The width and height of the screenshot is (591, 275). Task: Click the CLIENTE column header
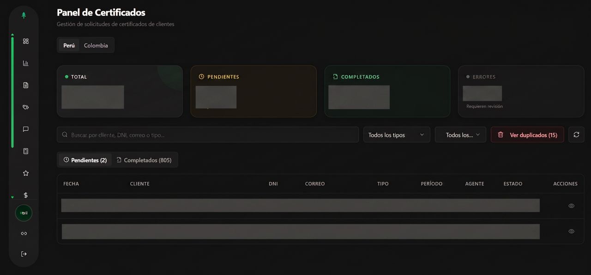coord(140,183)
